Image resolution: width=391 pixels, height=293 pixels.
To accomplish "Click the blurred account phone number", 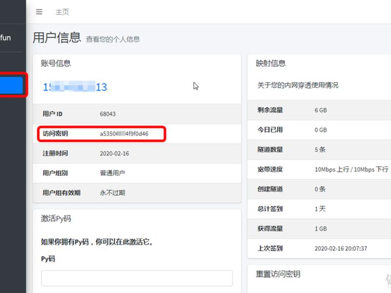I will coord(75,87).
